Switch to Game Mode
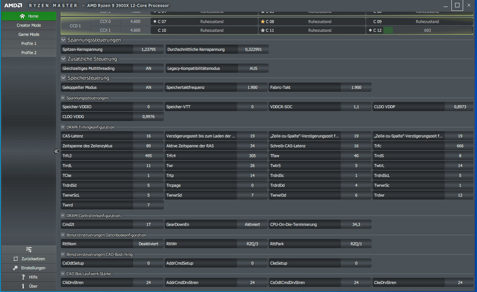 pos(29,34)
